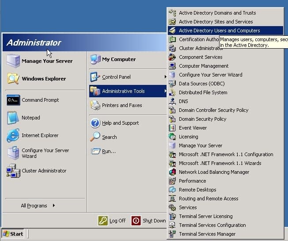The width and height of the screenshot is (288, 241).
Task: Click the Help and Support question mark icon
Action: pyautogui.click(x=95, y=123)
